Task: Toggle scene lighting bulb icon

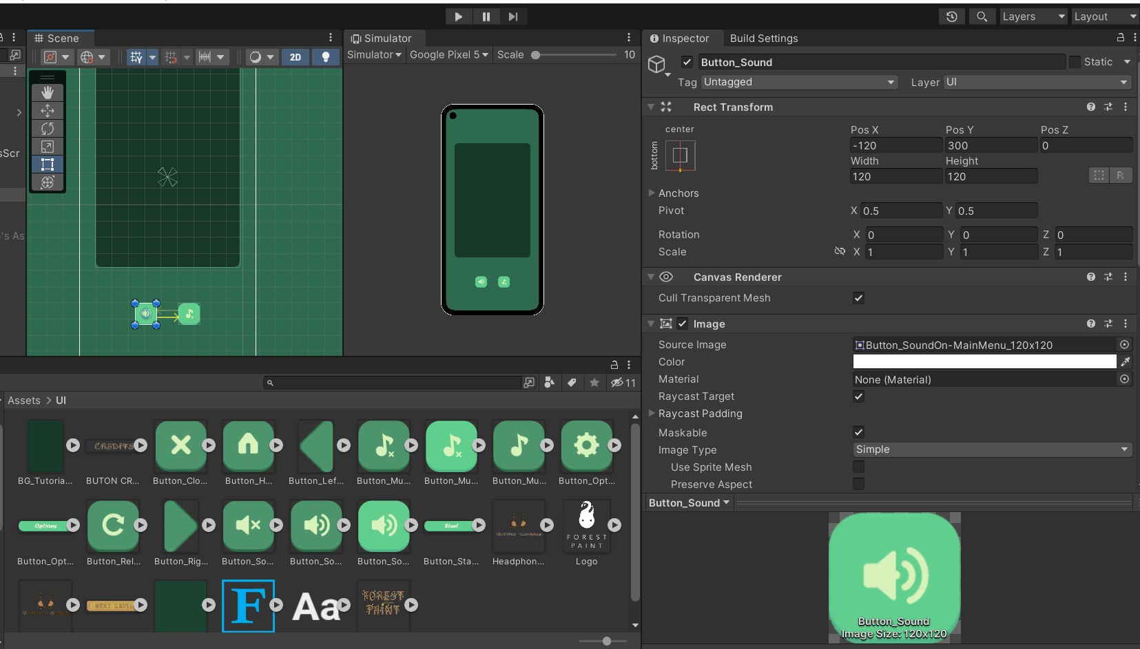Action: 326,57
